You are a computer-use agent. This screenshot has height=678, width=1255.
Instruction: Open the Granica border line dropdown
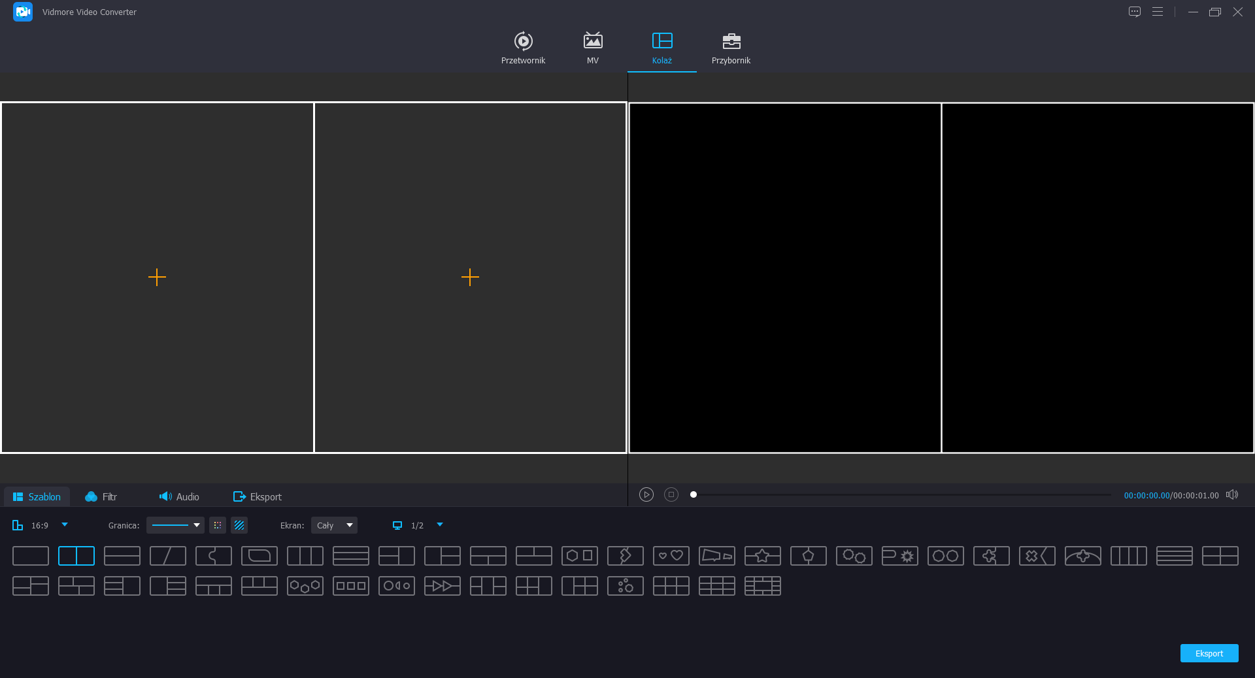(x=175, y=525)
